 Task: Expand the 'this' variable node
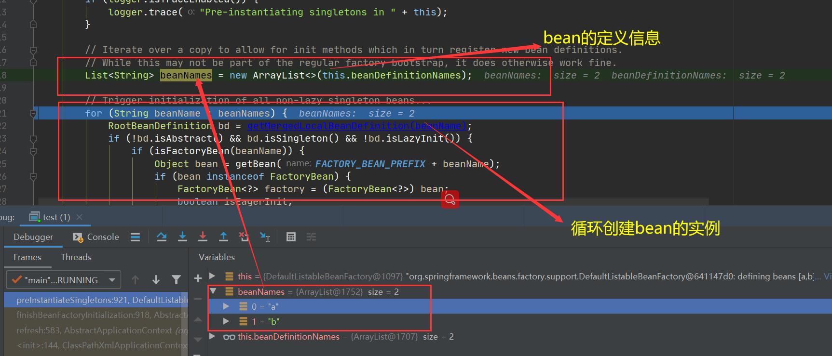pos(212,276)
